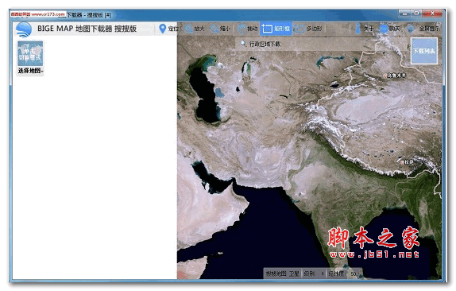Screen dimensions: 456x291
Task: Open the 下载列表 download list panel
Action: tap(424, 51)
